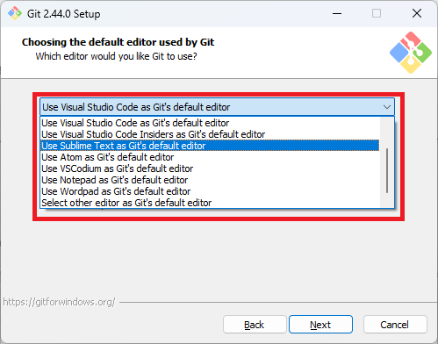Select Use Visual Studio Code Insiders option
Screen dimensions: 438x344
(x=210, y=134)
